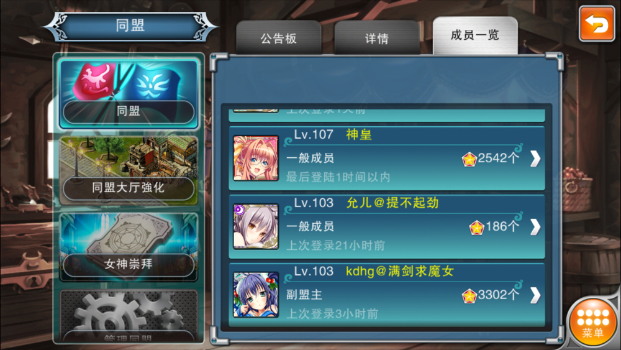Tap the orange back arrow icon

click(596, 24)
